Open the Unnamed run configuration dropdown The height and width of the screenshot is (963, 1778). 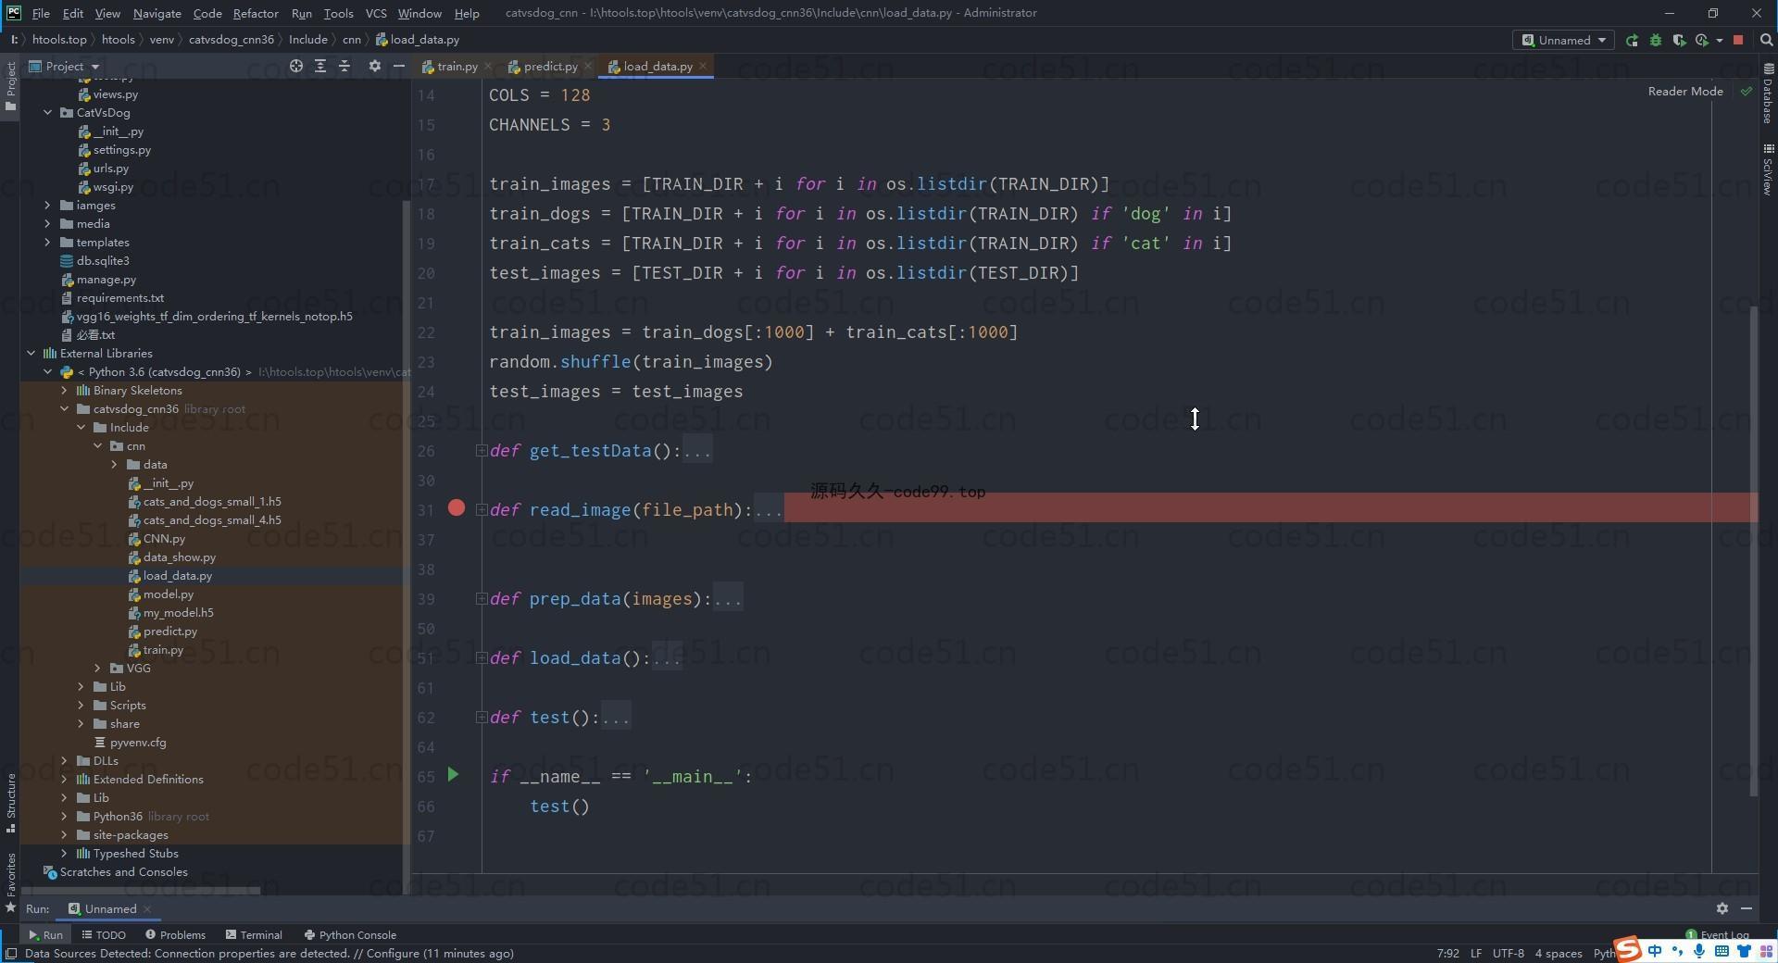1563,40
